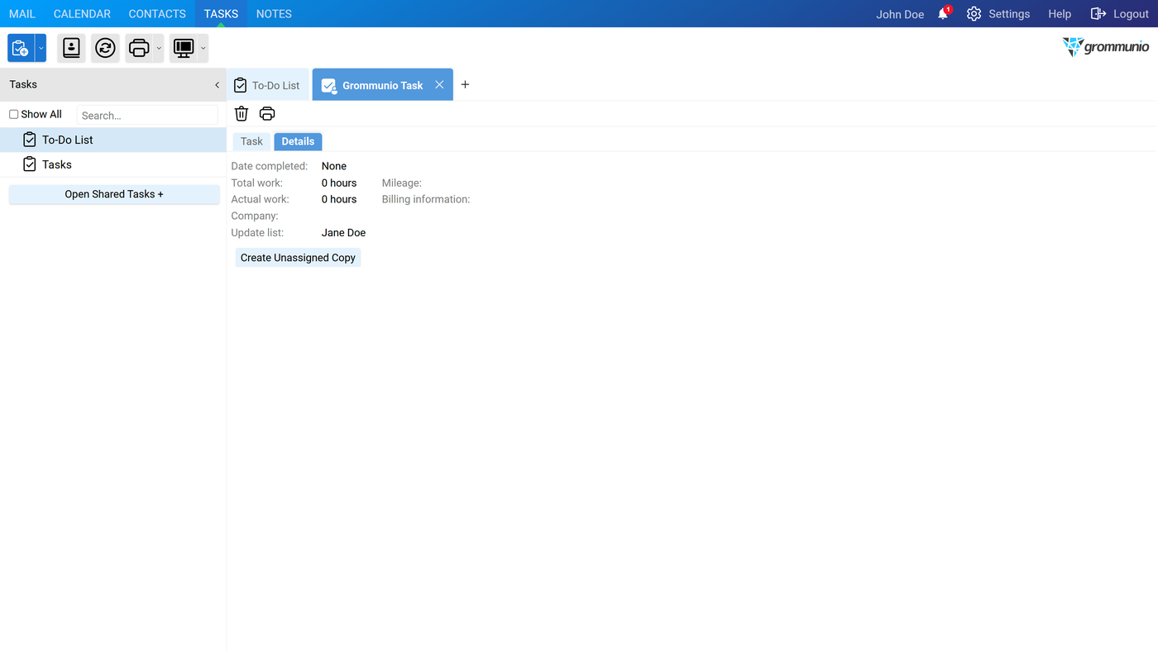Click Logout in the top bar
The image size is (1158, 651).
[1120, 14]
